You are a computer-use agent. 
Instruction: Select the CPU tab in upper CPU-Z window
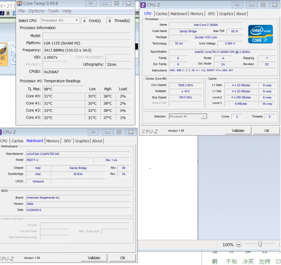tap(148, 14)
